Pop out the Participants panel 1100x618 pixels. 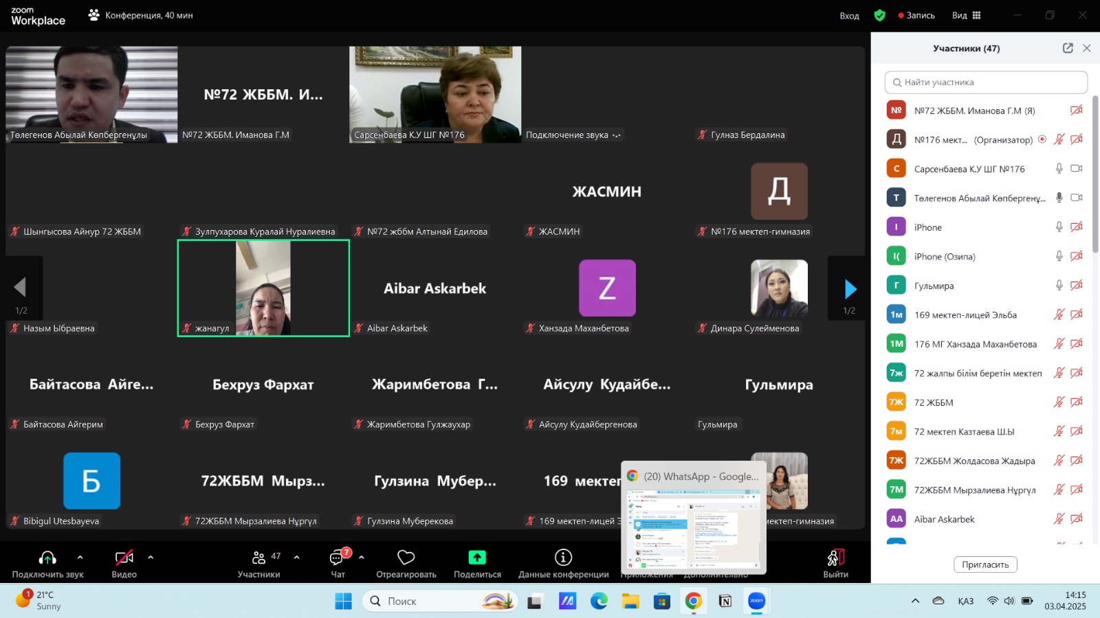coord(1067,48)
